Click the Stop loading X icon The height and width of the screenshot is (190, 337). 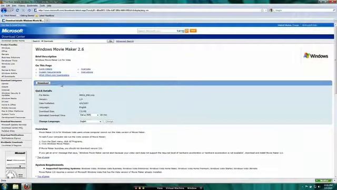(x=23, y=10)
